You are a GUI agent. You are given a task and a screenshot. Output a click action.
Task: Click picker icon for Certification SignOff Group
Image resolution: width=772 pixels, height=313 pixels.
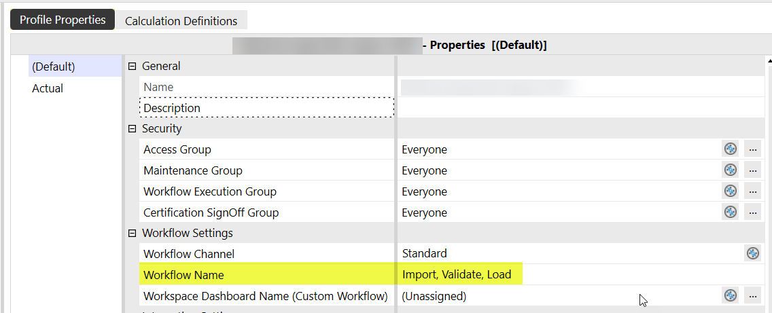click(x=731, y=213)
